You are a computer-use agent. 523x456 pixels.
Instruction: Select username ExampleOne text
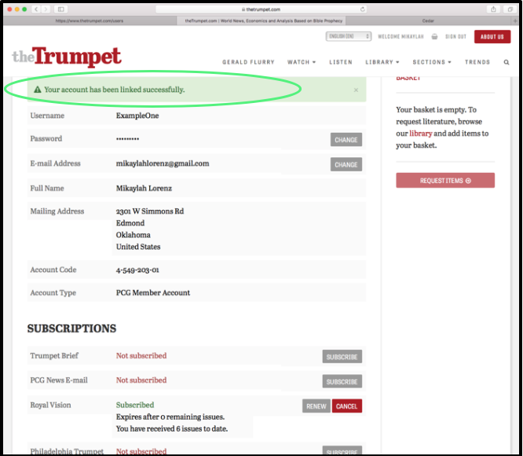137,116
